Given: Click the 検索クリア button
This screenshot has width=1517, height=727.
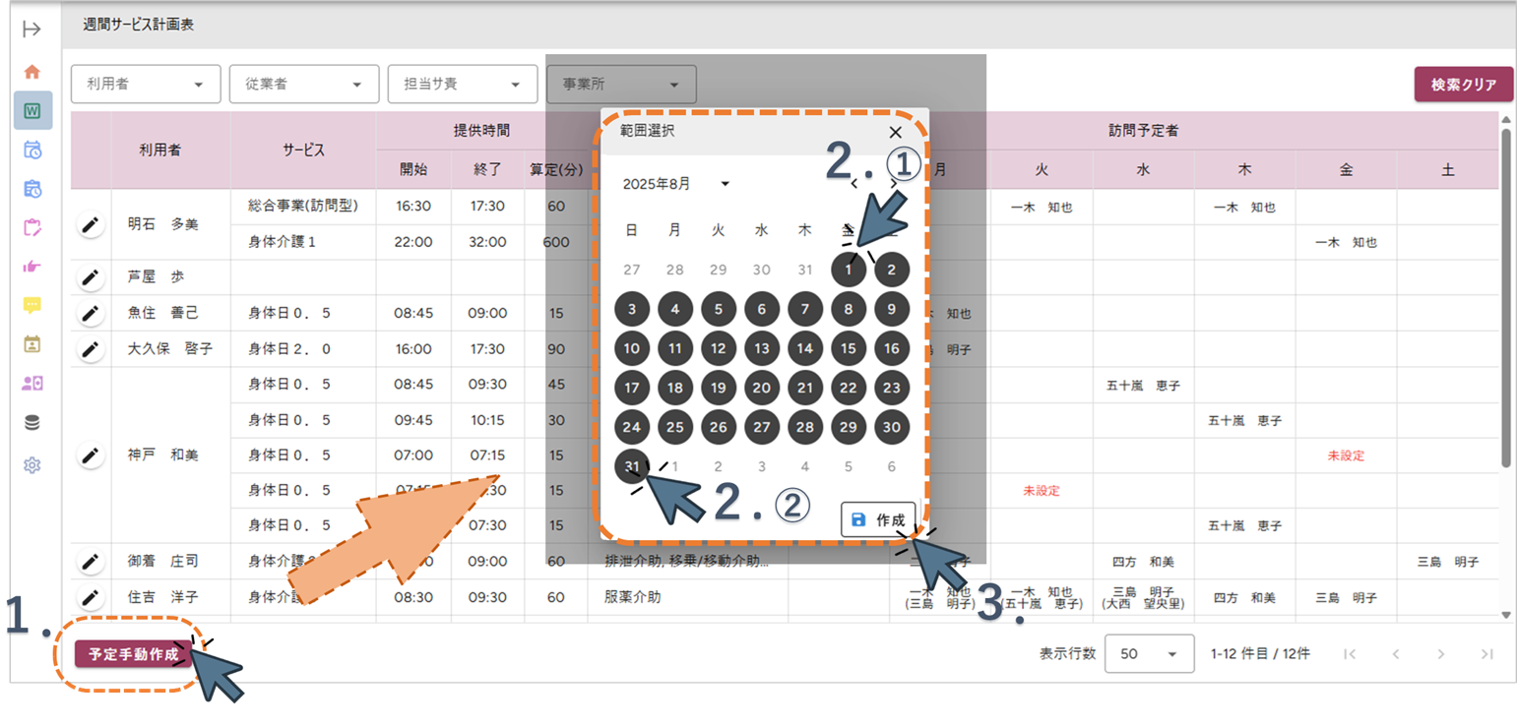Looking at the screenshot, I should point(1463,85).
